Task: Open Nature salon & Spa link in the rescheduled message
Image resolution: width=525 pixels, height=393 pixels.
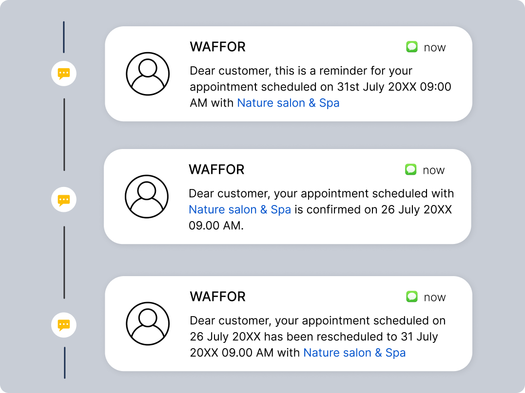Action: (354, 353)
